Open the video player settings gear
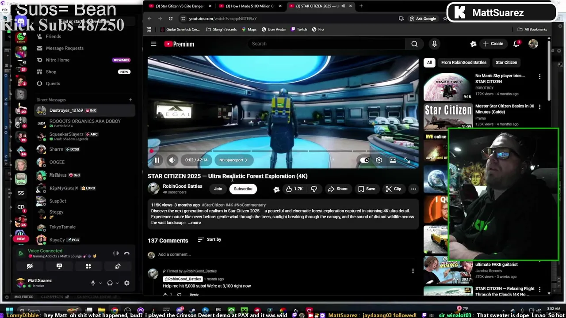566x318 pixels. click(x=379, y=160)
